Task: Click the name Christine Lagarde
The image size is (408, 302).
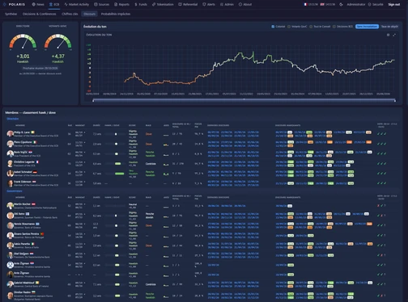Action: pos(24,161)
